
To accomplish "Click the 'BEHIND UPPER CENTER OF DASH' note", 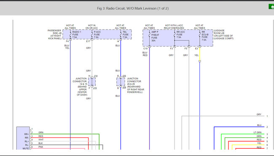I will [82, 91].
